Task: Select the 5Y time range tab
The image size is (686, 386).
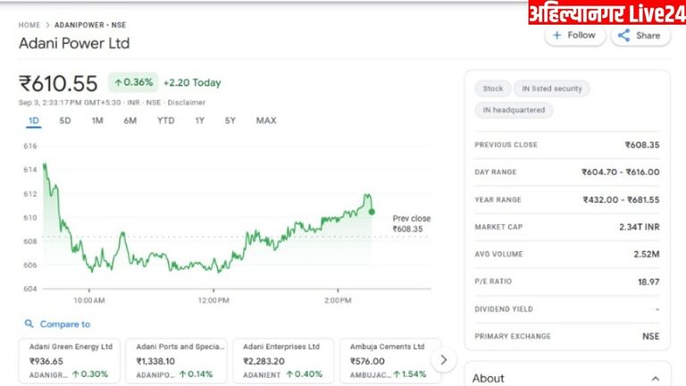Action: (230, 121)
